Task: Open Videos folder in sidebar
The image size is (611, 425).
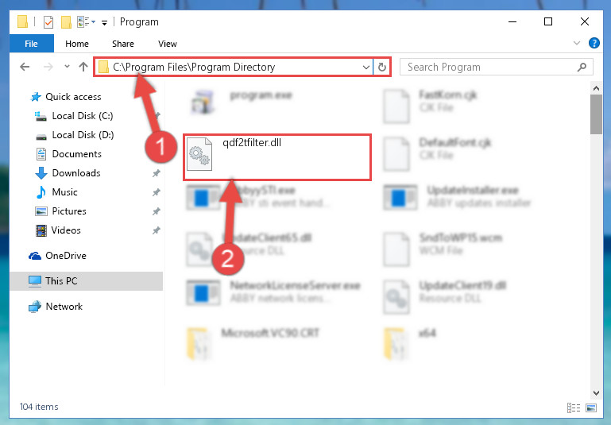Action: 58,230
